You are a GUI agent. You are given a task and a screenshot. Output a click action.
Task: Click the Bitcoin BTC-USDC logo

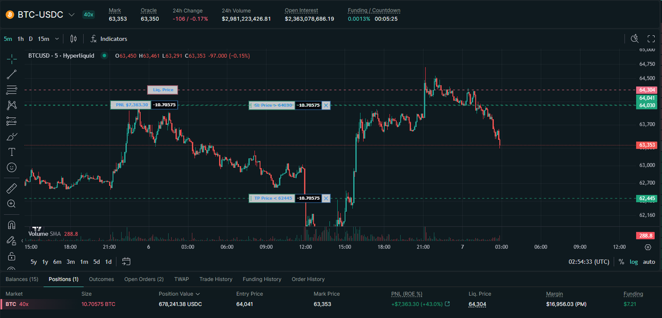9,15
